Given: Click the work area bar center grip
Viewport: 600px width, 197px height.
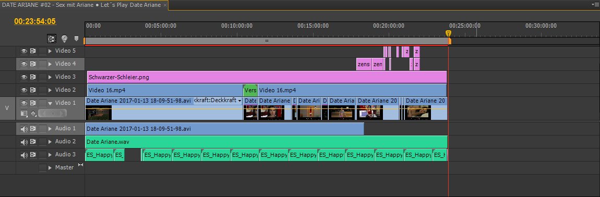Looking at the screenshot, I should click(267, 41).
